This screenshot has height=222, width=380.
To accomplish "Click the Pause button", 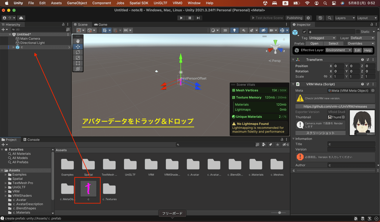I will point(190,18).
